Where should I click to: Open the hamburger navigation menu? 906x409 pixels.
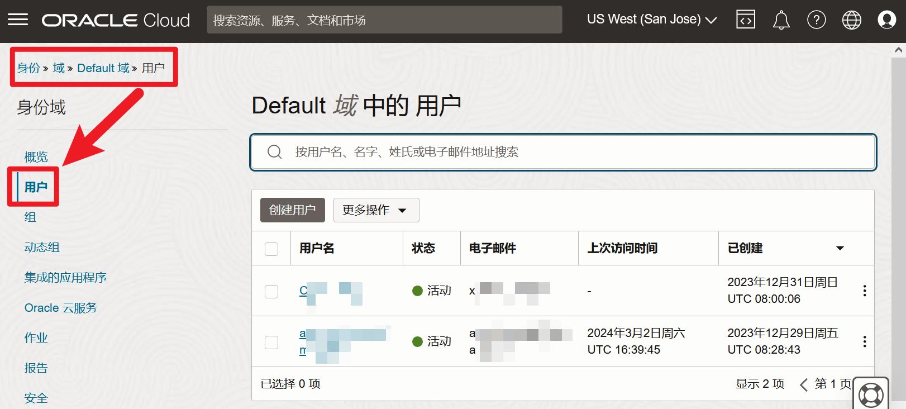click(18, 20)
